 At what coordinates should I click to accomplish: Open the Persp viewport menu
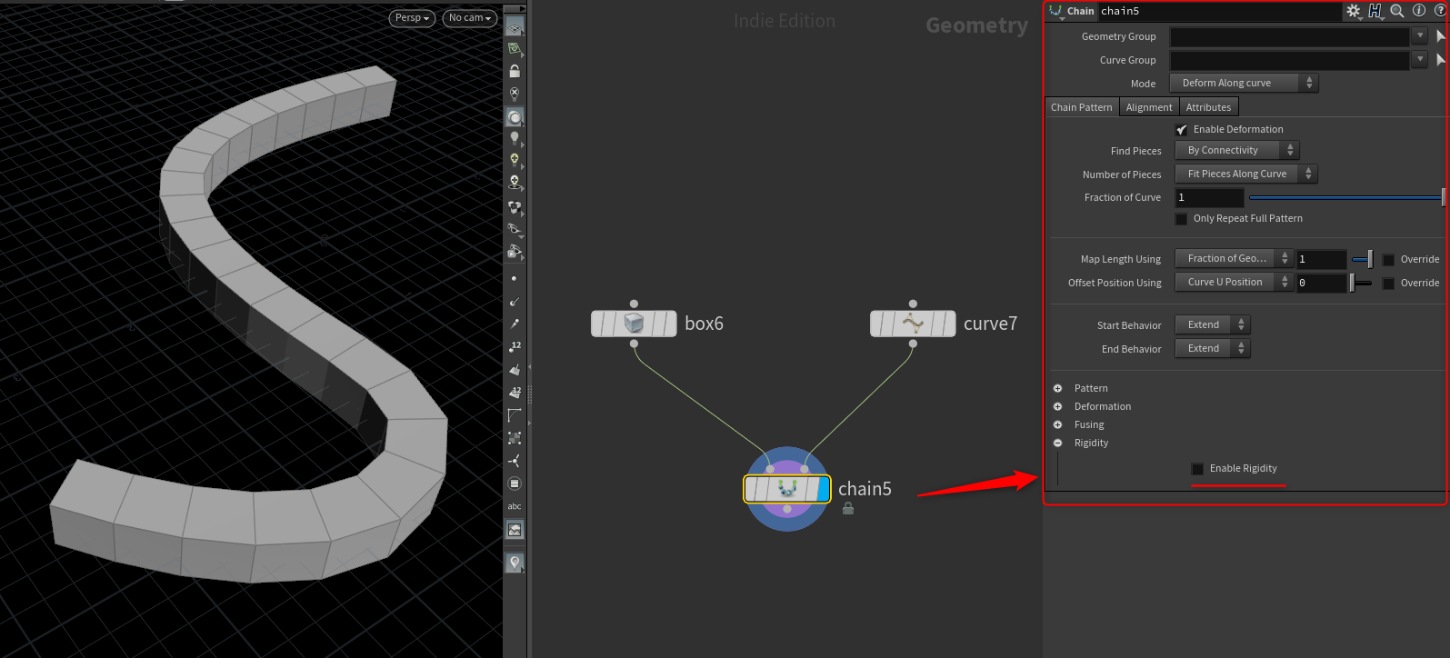[x=412, y=18]
